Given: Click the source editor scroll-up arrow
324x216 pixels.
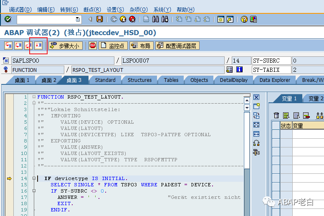Looking at the screenshot, I should coord(247,100).
